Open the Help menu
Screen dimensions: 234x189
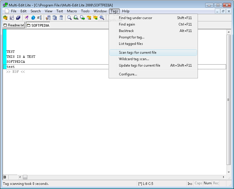point(126,11)
